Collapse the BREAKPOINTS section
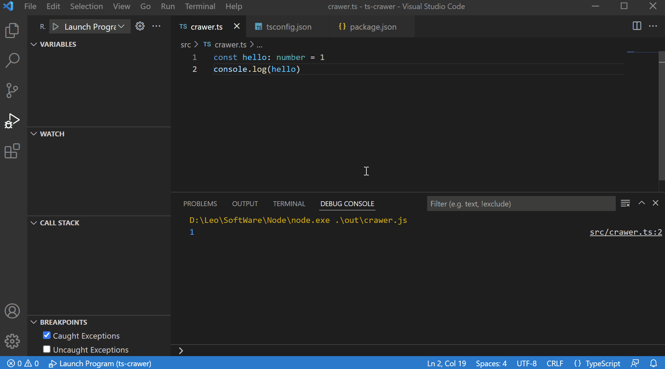Image resolution: width=665 pixels, height=369 pixels. pyautogui.click(x=34, y=322)
